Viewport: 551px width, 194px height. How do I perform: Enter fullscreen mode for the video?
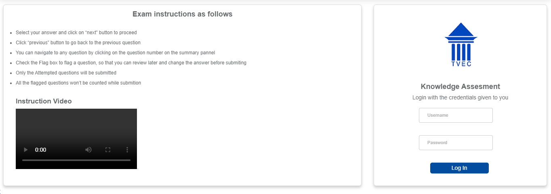[x=108, y=150]
